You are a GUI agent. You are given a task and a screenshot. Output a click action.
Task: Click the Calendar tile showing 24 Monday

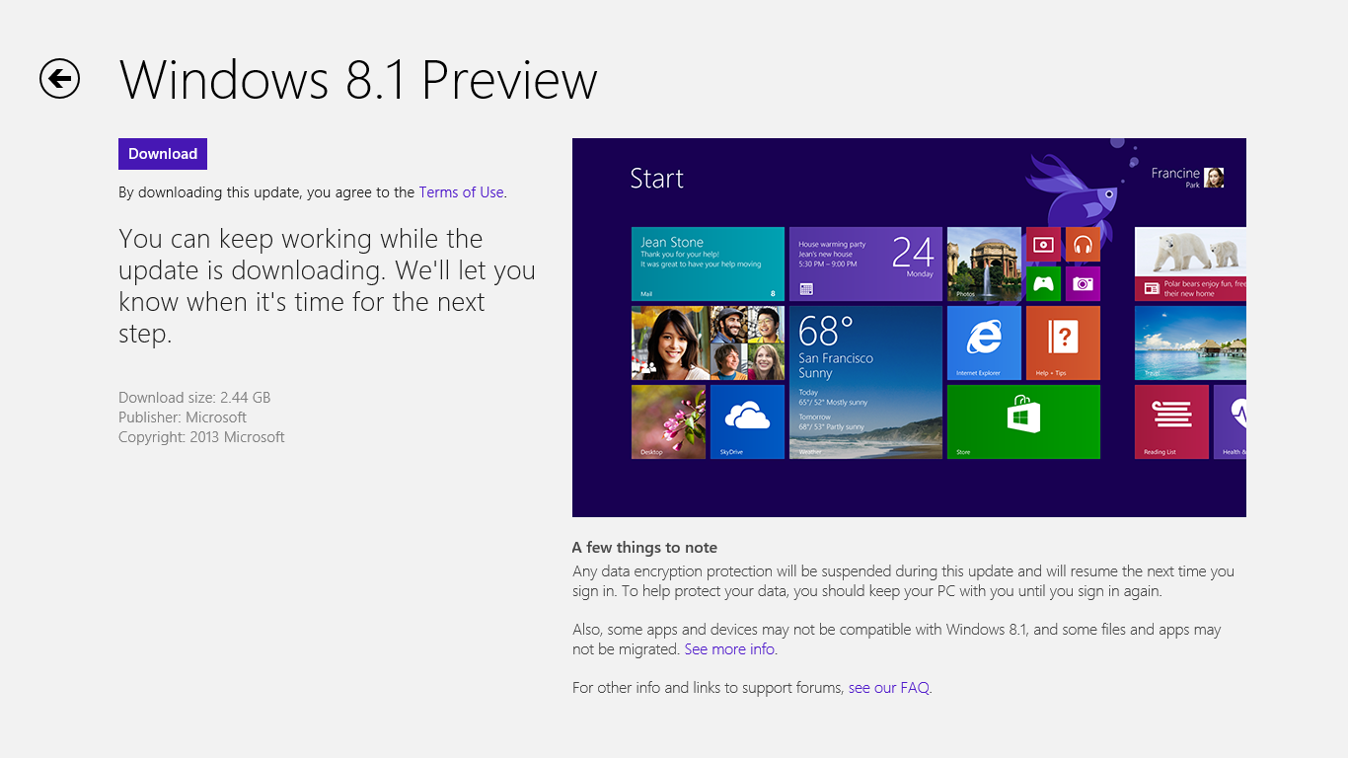point(865,264)
